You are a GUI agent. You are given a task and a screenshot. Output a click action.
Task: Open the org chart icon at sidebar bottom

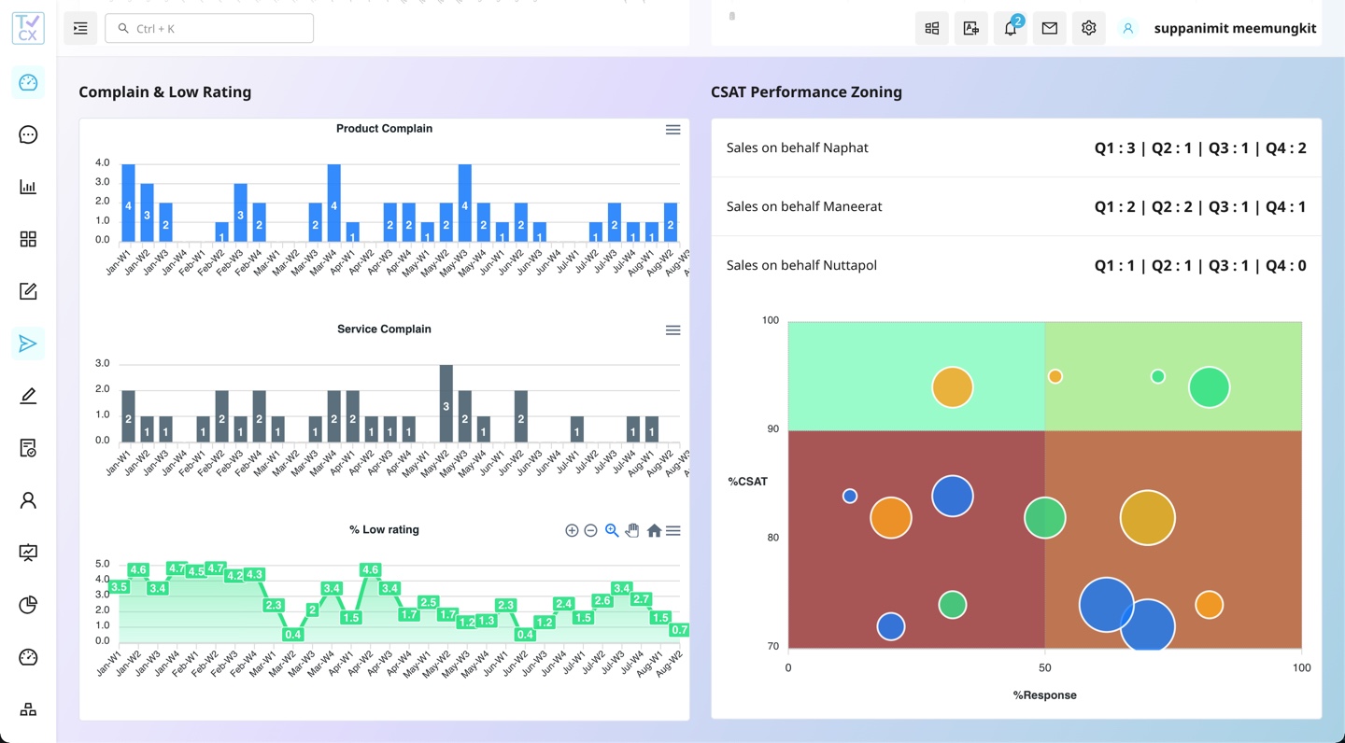click(x=27, y=709)
